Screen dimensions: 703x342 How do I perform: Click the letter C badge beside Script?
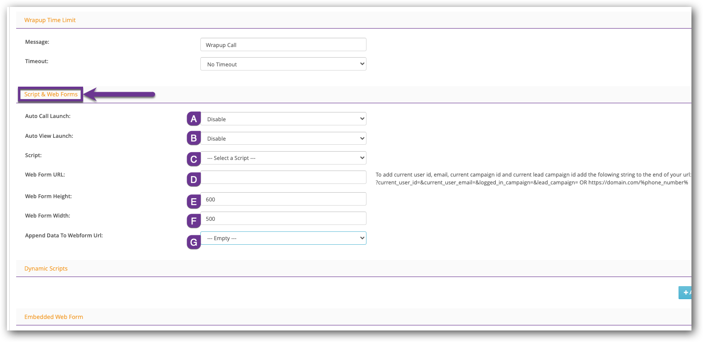pyautogui.click(x=193, y=158)
